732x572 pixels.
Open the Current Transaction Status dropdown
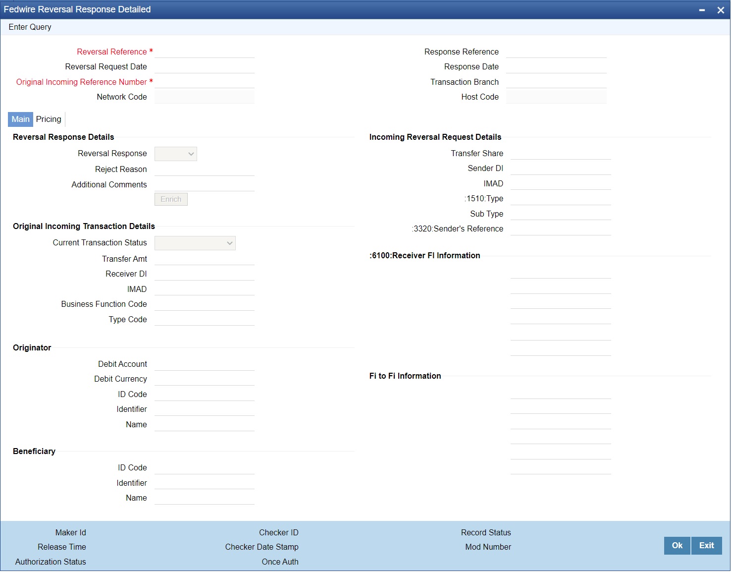click(195, 243)
